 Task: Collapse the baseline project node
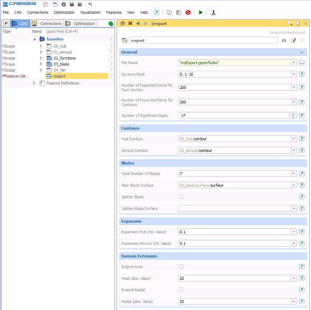[x=34, y=39]
